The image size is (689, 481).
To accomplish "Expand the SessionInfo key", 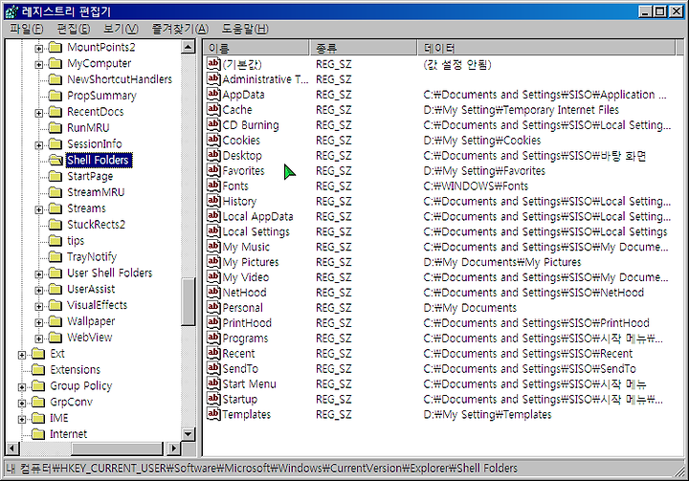I will [x=38, y=145].
